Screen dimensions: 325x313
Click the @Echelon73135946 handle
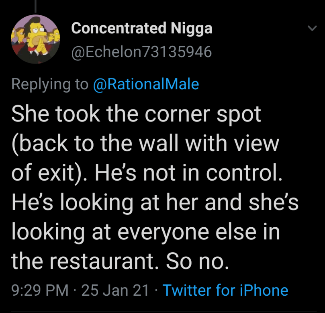pyautogui.click(x=141, y=52)
